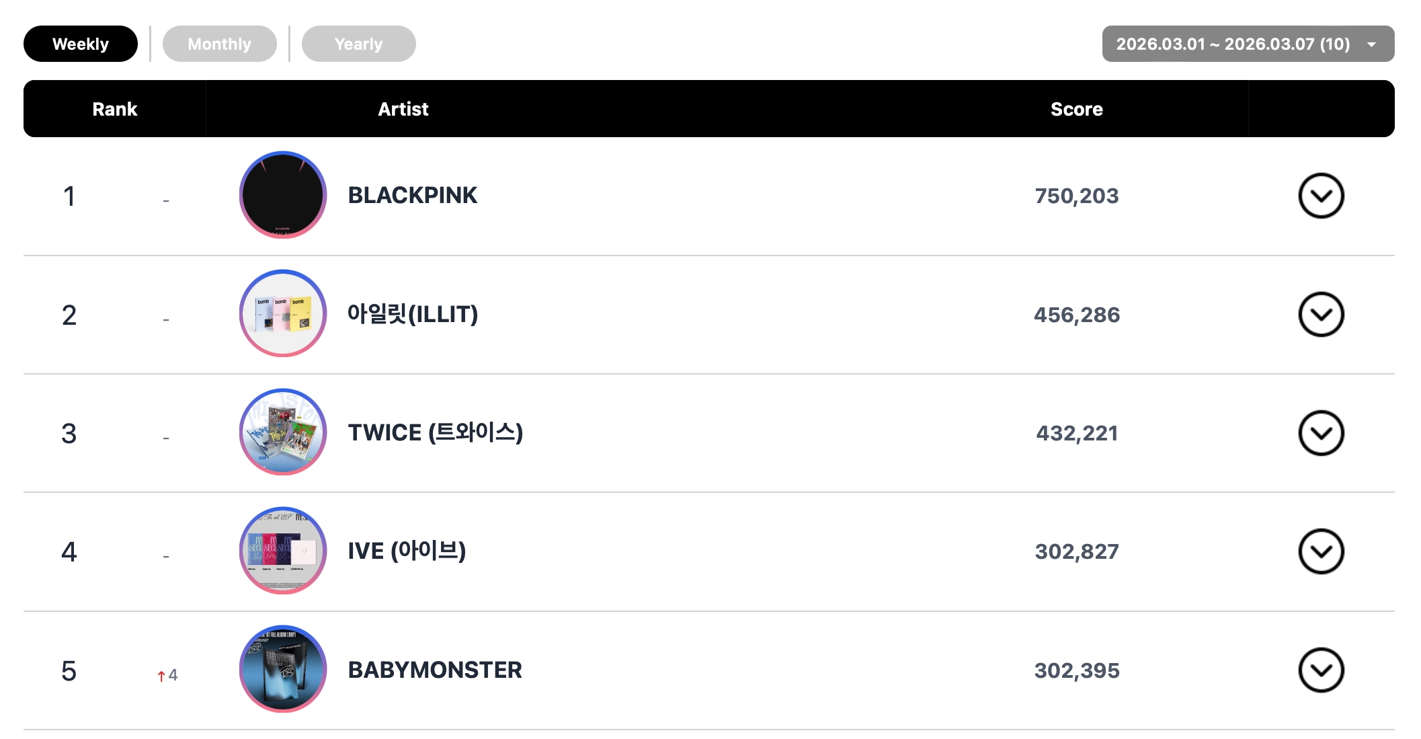
Task: Expand TWICE row details chevron
Action: pos(1321,433)
